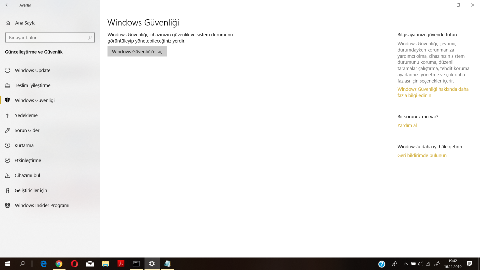
Task: Launch Opera browser from taskbar
Action: (x=74, y=264)
